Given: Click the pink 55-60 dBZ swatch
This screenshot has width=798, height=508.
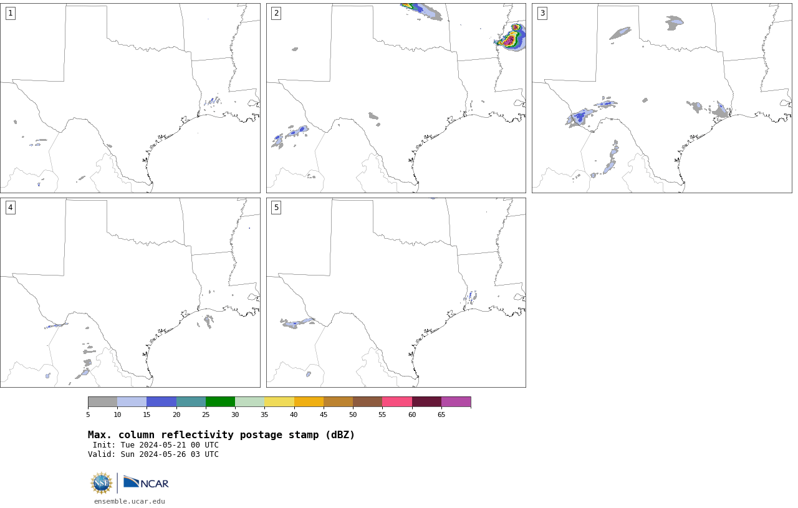Looking at the screenshot, I should pos(397,402).
